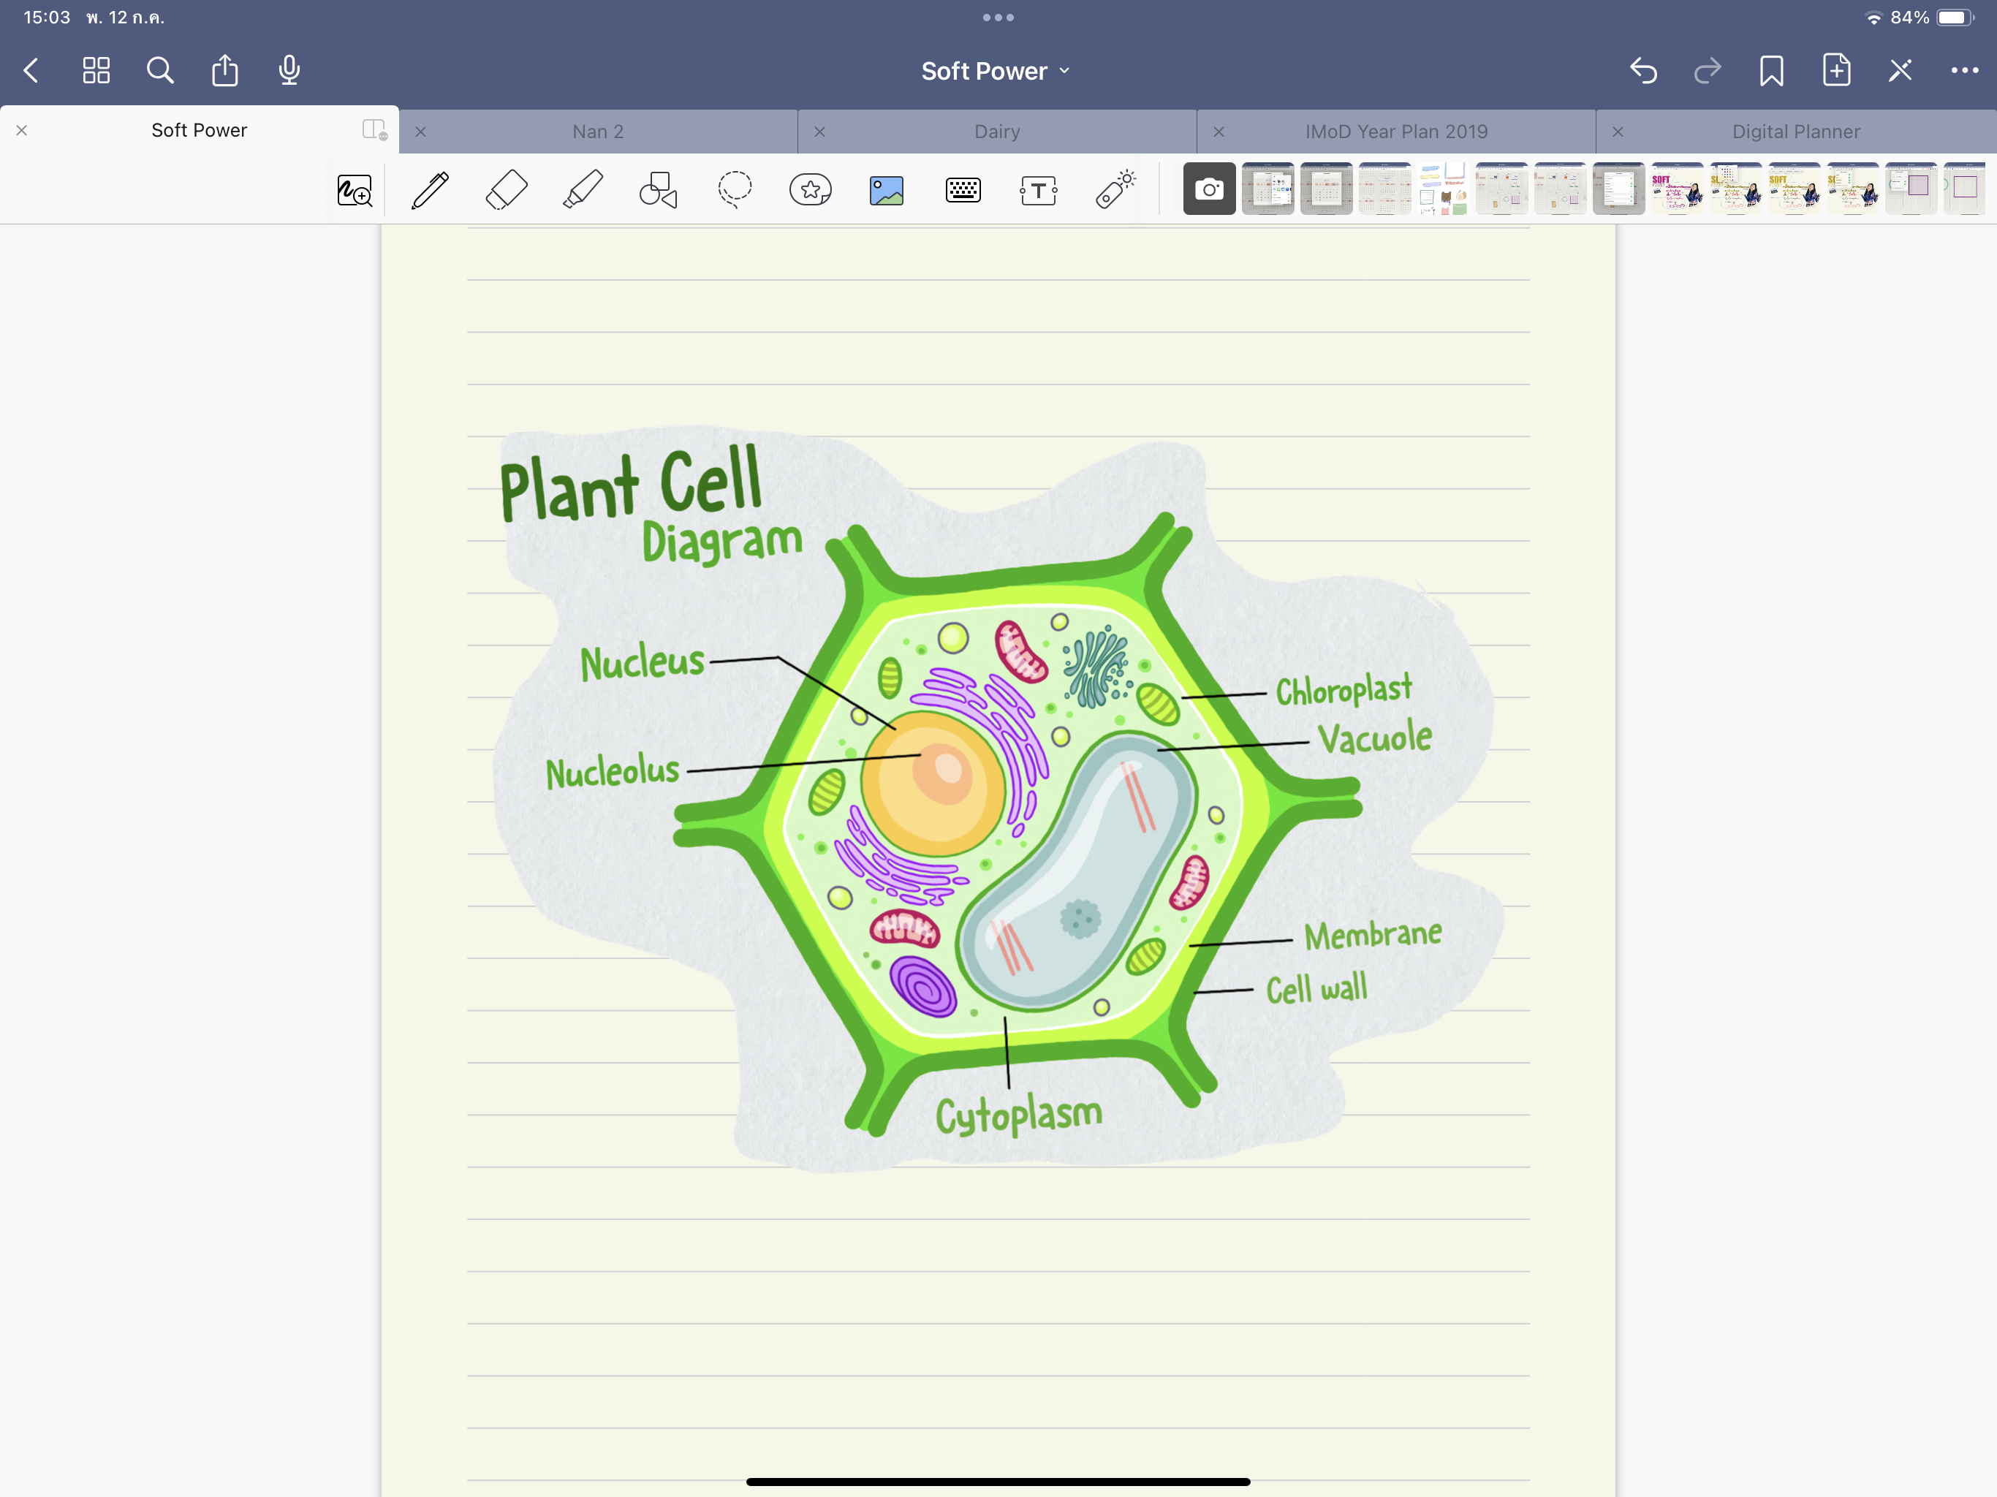Select the Eraser tool
The image size is (1997, 1497).
(507, 191)
